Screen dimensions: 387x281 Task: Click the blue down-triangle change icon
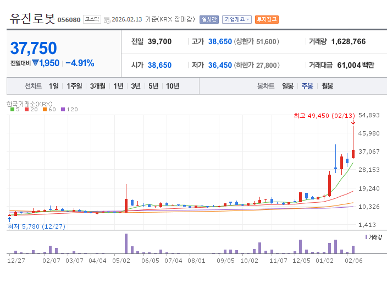tap(35, 63)
